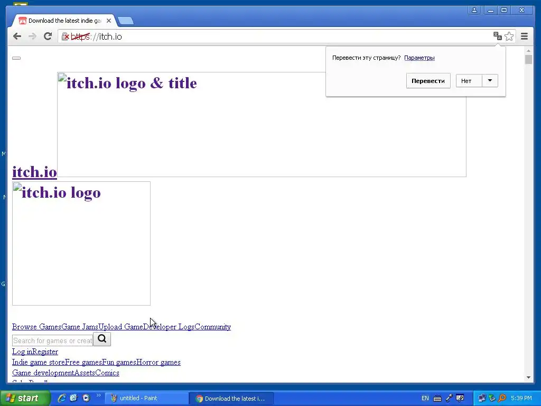
Task: Expand the dropdown arrow next to Нет
Action: point(490,81)
